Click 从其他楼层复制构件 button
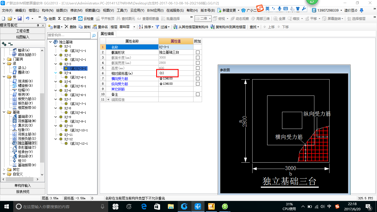The height and width of the screenshot is (212, 377). [191, 27]
